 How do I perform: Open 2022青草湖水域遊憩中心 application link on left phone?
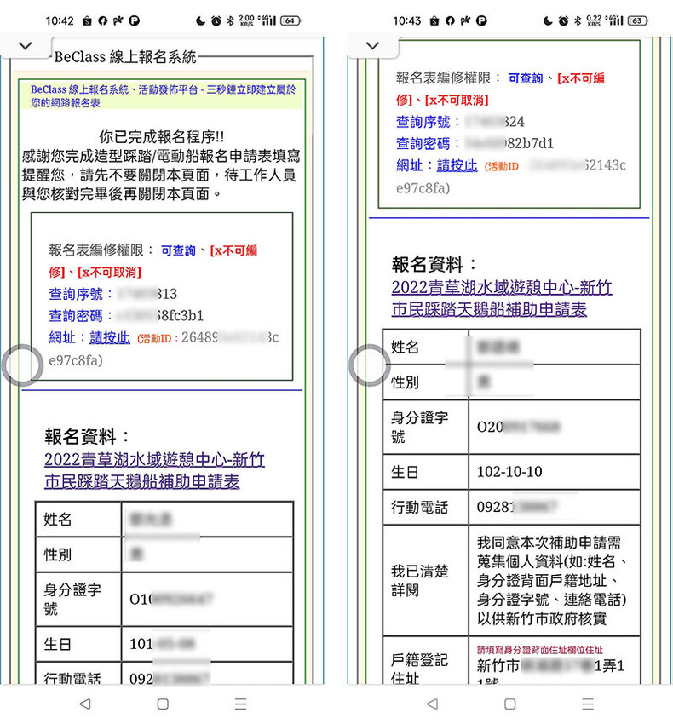click(154, 470)
